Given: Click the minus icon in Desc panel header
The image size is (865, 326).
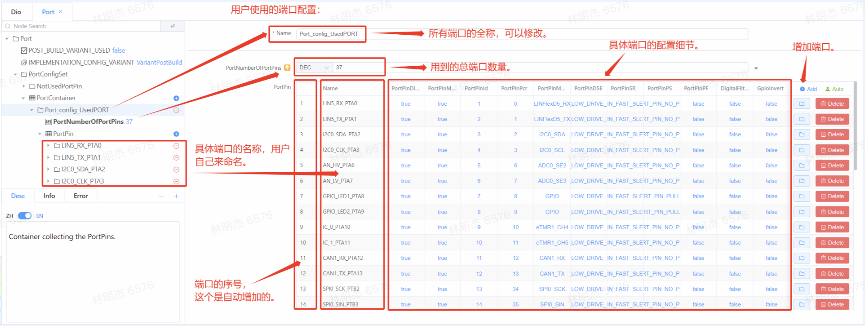Looking at the screenshot, I should 161,196.
